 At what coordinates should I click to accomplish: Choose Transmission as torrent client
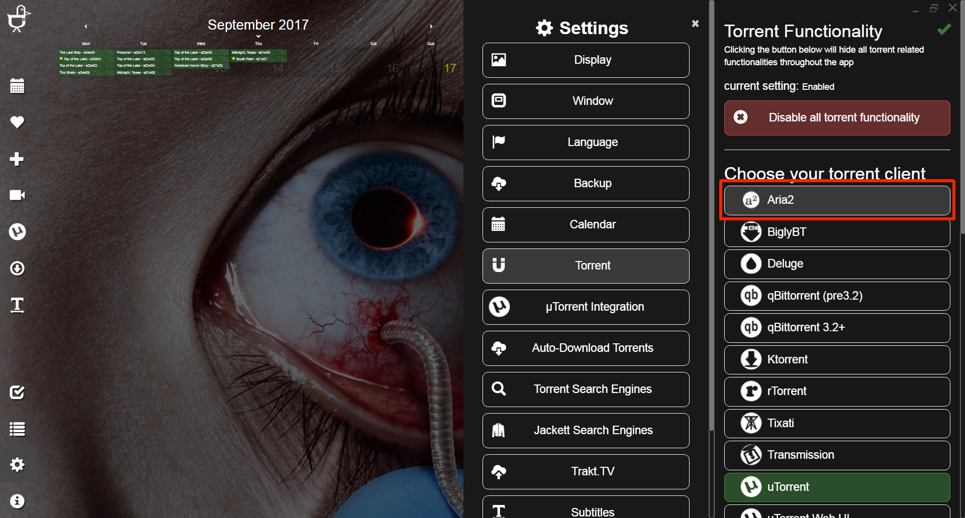tap(837, 455)
